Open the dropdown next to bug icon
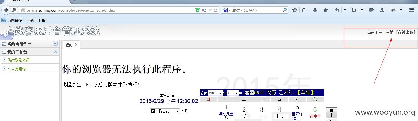 (x=401, y=10)
